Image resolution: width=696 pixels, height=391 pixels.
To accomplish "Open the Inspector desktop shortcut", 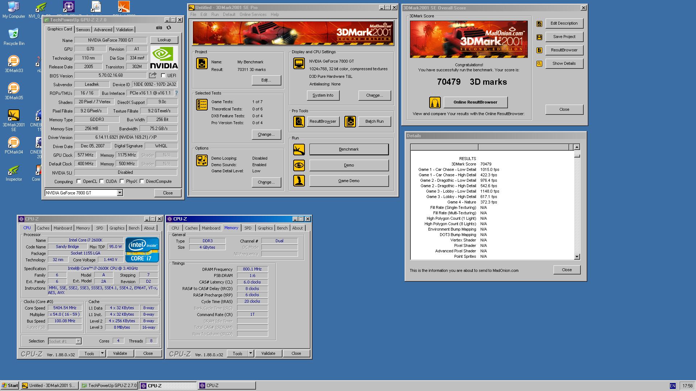I will pos(14,173).
